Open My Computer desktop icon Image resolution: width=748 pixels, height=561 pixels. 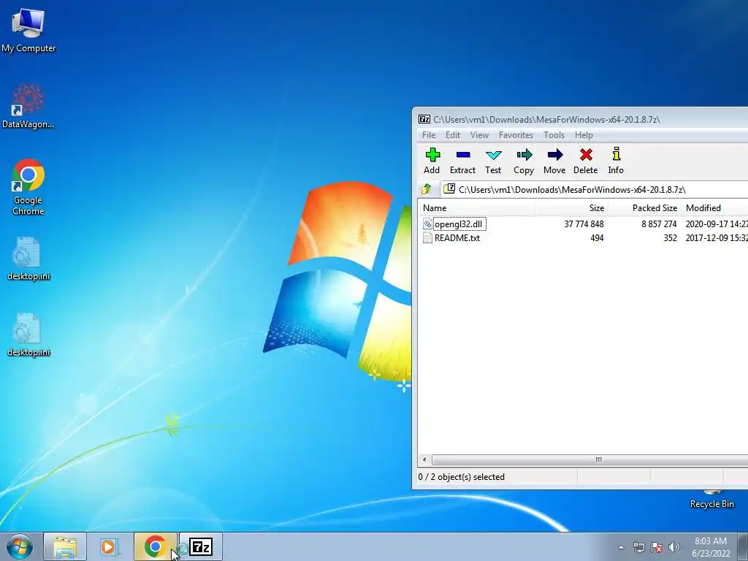pyautogui.click(x=28, y=29)
